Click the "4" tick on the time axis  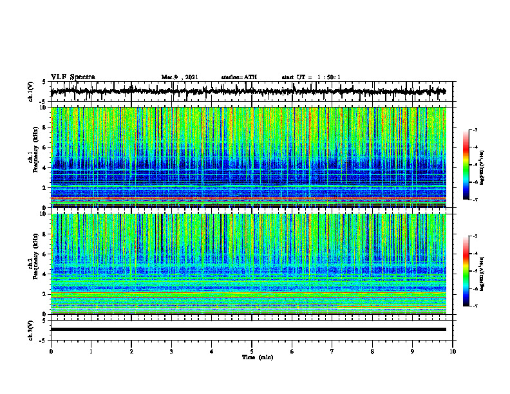pyautogui.click(x=212, y=352)
